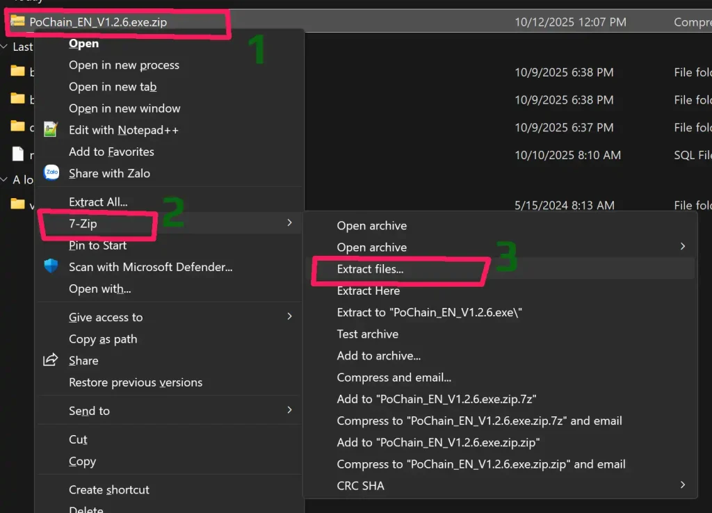Select Extract All... in context menu
Screen dimensions: 712x513
pyautogui.click(x=98, y=202)
